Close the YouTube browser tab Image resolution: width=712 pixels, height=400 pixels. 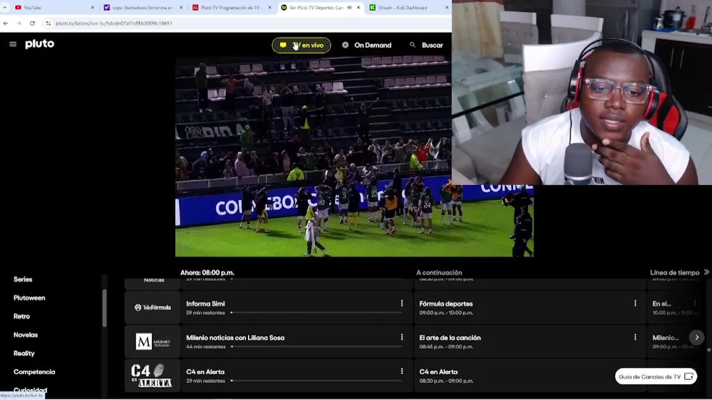click(92, 8)
